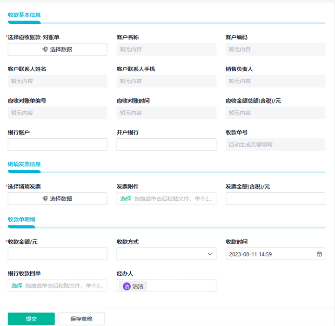Image resolution: width=335 pixels, height=326 pixels.
Task: Click 选择 link in 银行收款回单 upload
Action: 17,286
